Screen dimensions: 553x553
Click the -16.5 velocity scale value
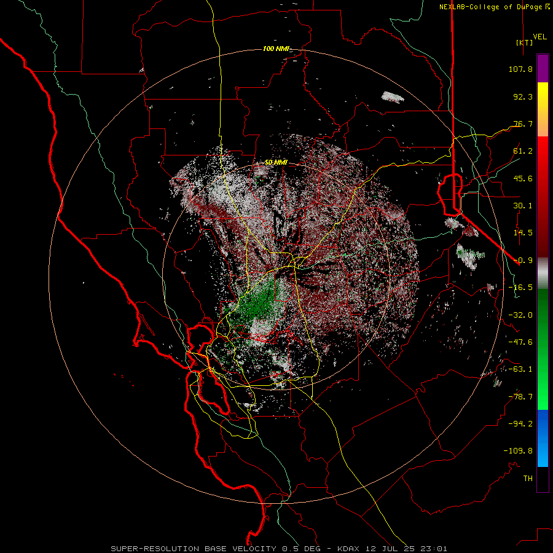(520, 288)
